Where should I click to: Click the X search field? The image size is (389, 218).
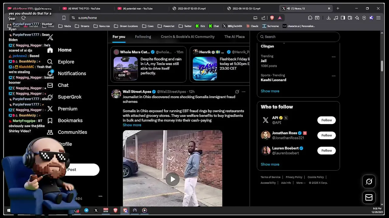click(298, 37)
